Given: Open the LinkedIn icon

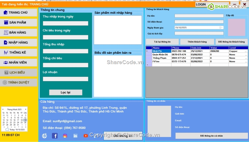Looking at the screenshot, I should 75,136.
